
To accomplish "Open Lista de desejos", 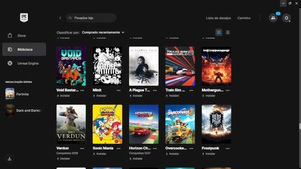I will [219, 18].
